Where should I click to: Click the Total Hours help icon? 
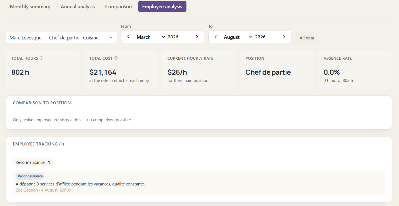pos(41,58)
